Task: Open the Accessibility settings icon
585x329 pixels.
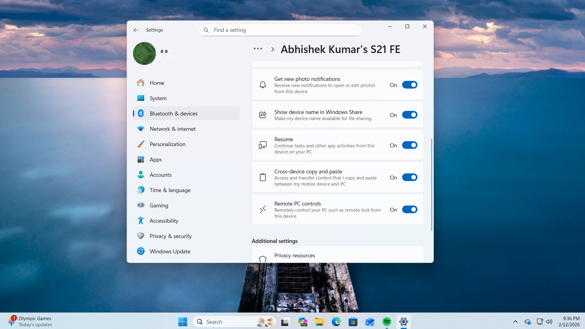Action: pyautogui.click(x=141, y=221)
